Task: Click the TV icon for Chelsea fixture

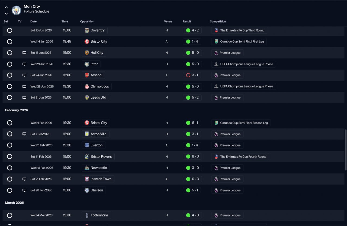Action: click(24, 190)
